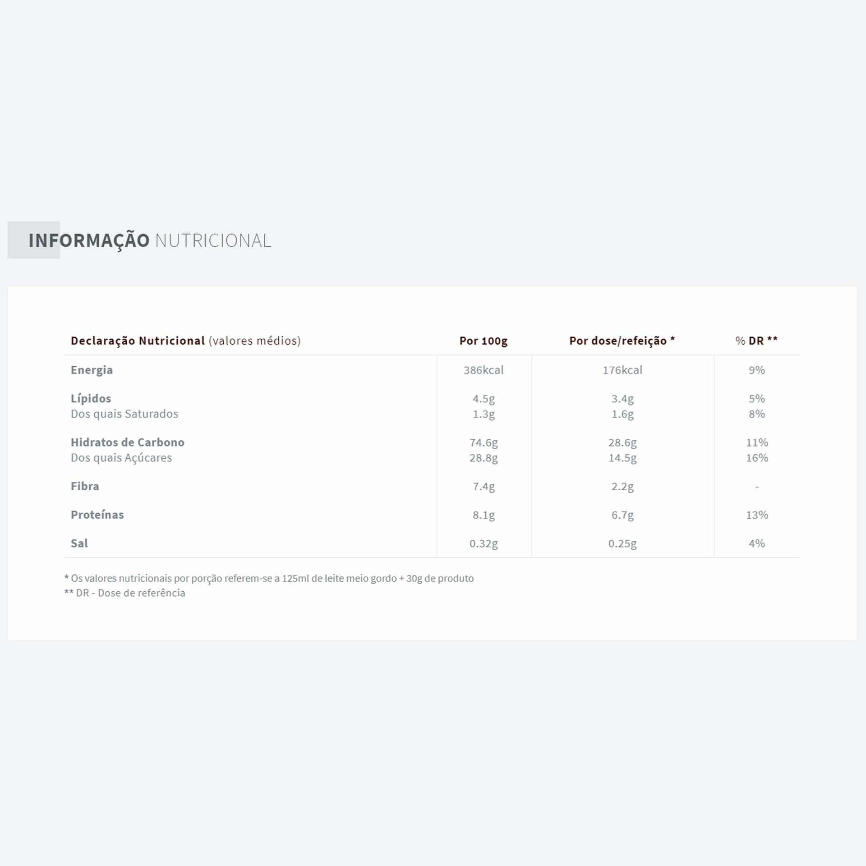Select the 0.32g salt value
This screenshot has height=866, width=866.
[484, 544]
